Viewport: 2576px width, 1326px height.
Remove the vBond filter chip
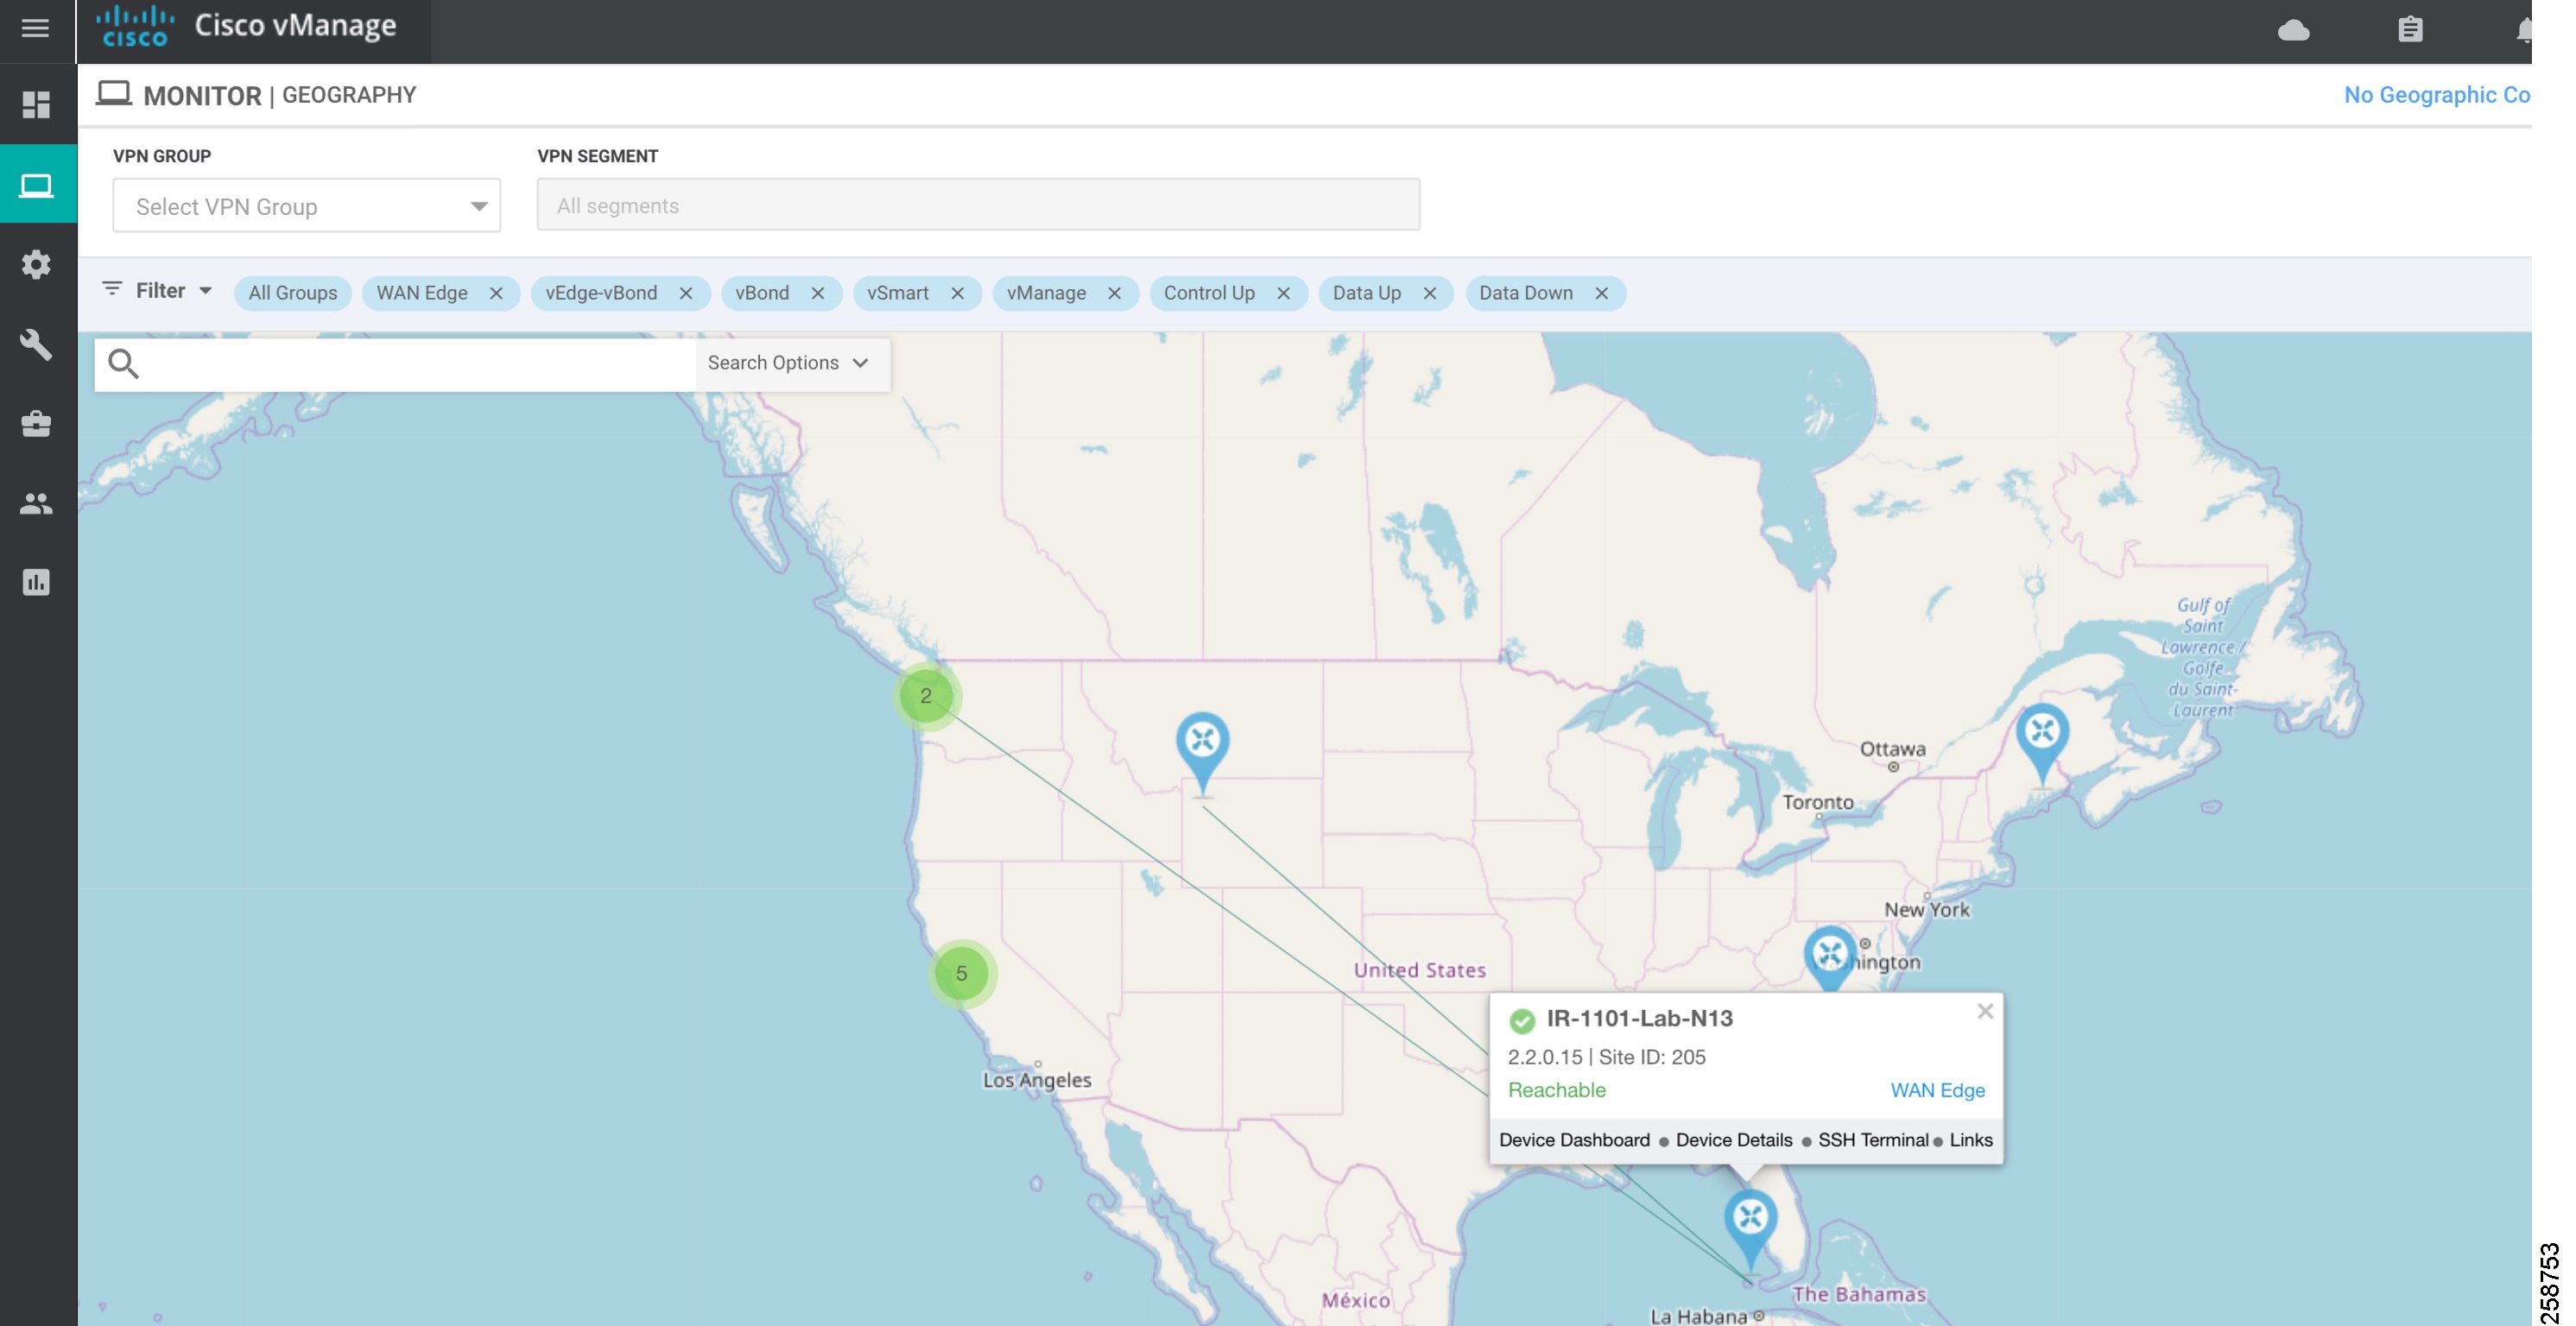[x=818, y=293]
